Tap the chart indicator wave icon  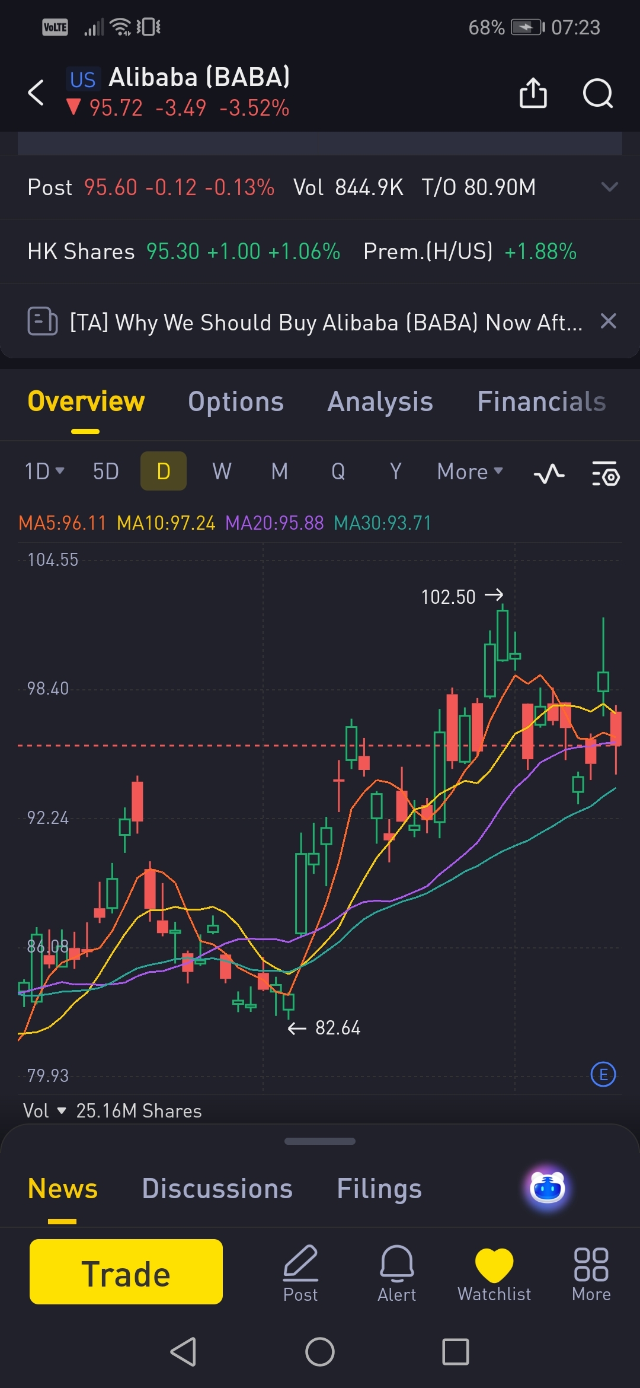tap(549, 474)
